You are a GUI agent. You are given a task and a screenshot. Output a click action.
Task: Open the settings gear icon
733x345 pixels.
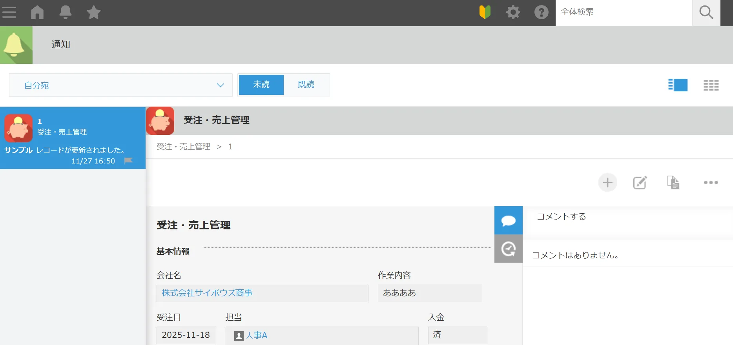[513, 13]
